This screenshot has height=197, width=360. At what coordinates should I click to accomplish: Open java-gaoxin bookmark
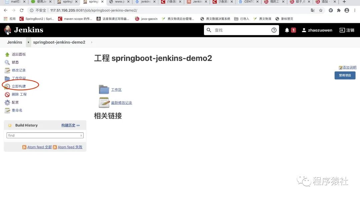click(146, 19)
